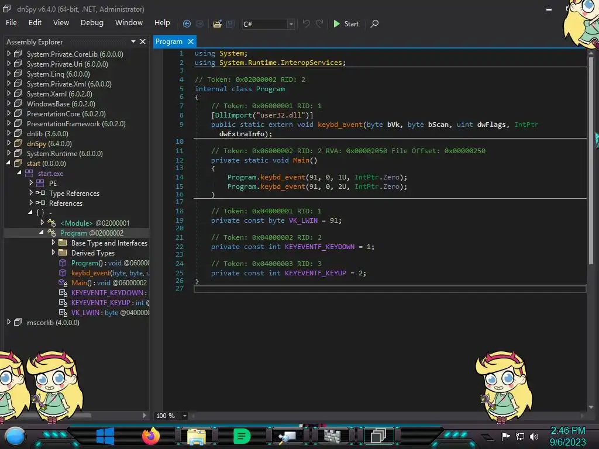The height and width of the screenshot is (449, 599).
Task: Click the volume speaker tray icon
Action: click(x=534, y=436)
